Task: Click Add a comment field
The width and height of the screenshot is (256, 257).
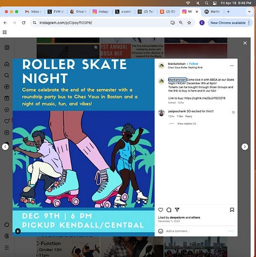Action: tap(196, 231)
